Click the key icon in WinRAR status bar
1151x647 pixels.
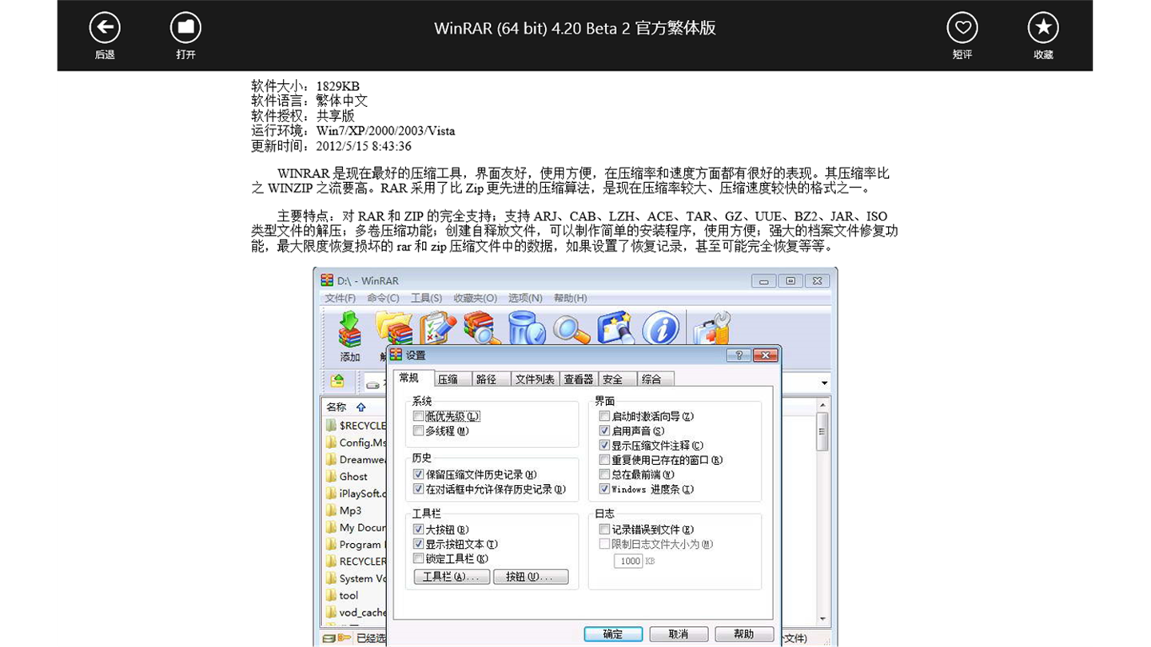345,638
